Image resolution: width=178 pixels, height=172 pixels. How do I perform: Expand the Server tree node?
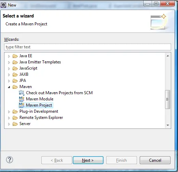9,124
